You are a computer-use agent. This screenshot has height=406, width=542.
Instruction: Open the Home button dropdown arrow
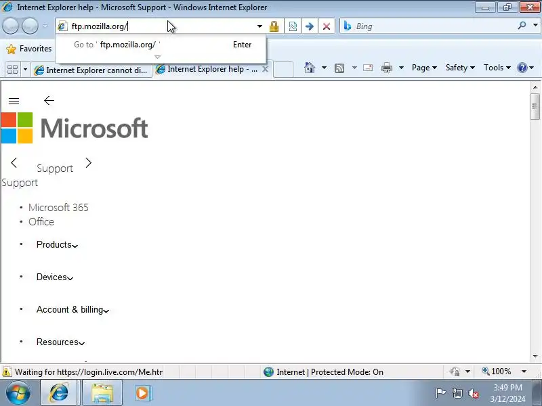tap(324, 68)
